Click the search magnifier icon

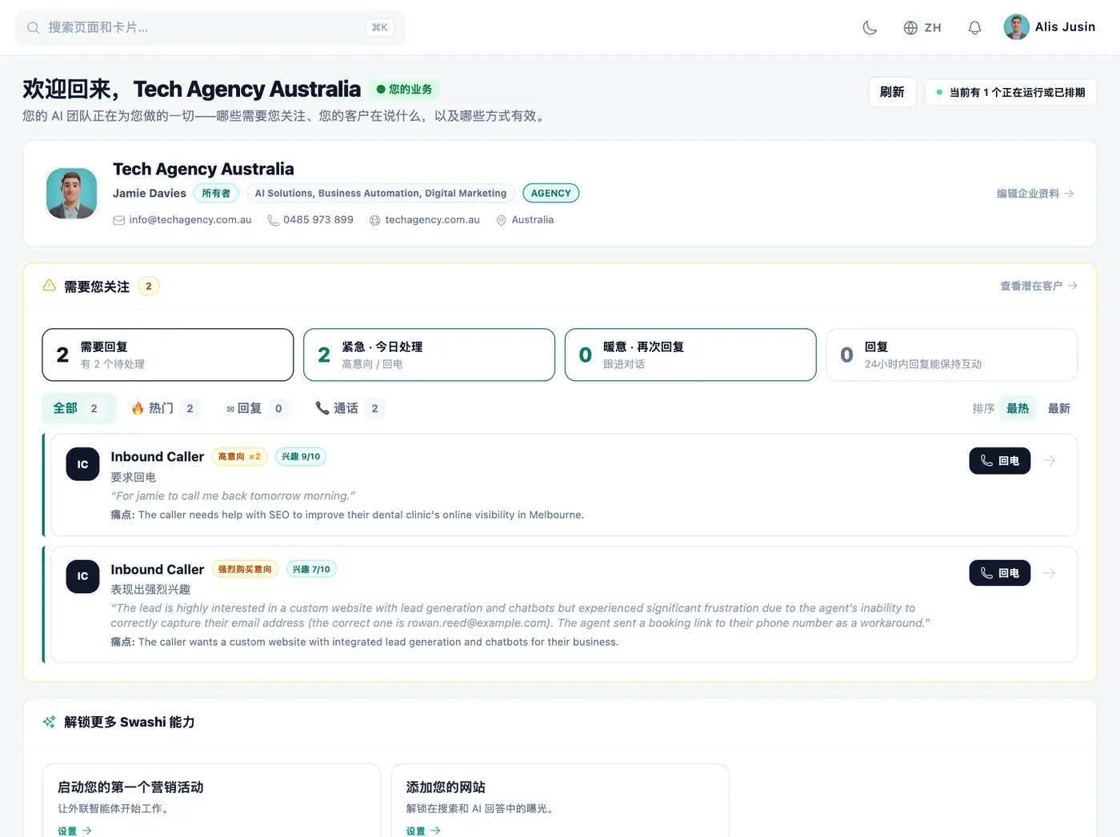tap(34, 28)
